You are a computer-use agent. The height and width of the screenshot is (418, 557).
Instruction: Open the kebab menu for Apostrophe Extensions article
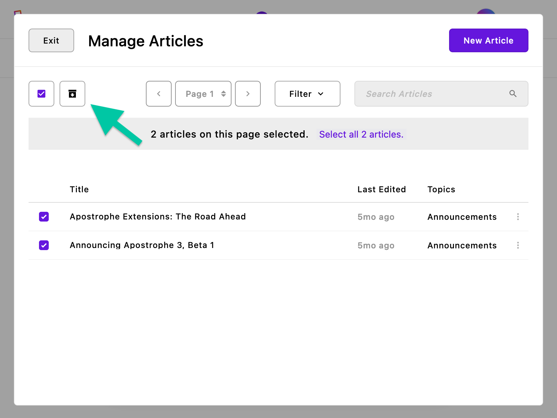[x=518, y=217]
